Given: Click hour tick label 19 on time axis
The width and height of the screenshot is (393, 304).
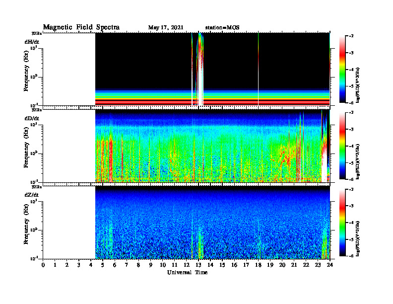Looking at the screenshot, I should click(270, 265).
